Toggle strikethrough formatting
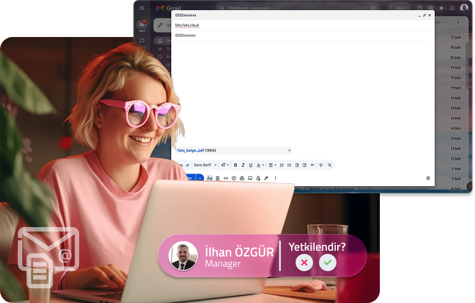Screen dimensions: 475x303 coord(320,165)
